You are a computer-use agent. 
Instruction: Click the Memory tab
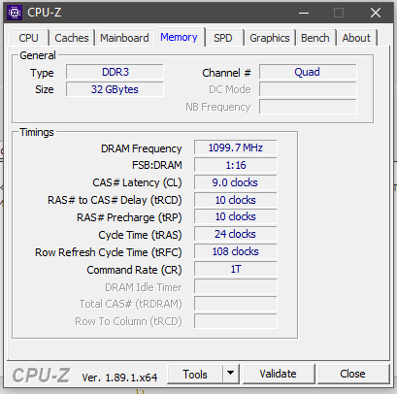tap(179, 37)
